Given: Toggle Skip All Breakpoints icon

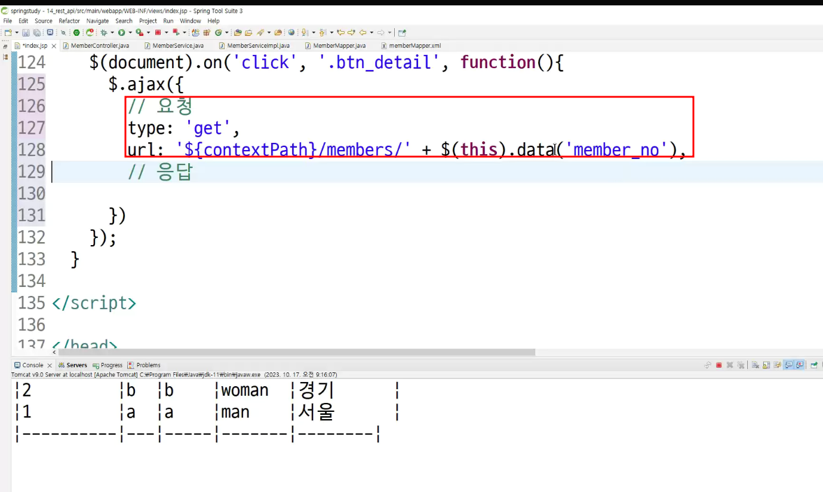Looking at the screenshot, I should pyautogui.click(x=63, y=32).
